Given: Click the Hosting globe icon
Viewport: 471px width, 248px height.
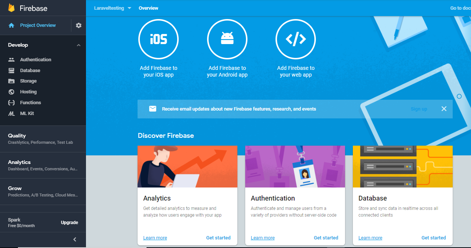Looking at the screenshot, I should click(x=12, y=92).
